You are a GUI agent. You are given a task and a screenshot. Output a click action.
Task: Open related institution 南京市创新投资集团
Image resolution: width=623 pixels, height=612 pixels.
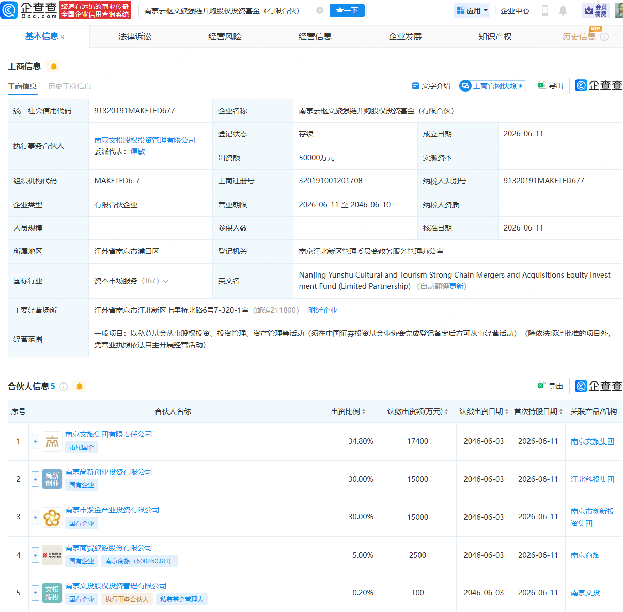click(593, 517)
